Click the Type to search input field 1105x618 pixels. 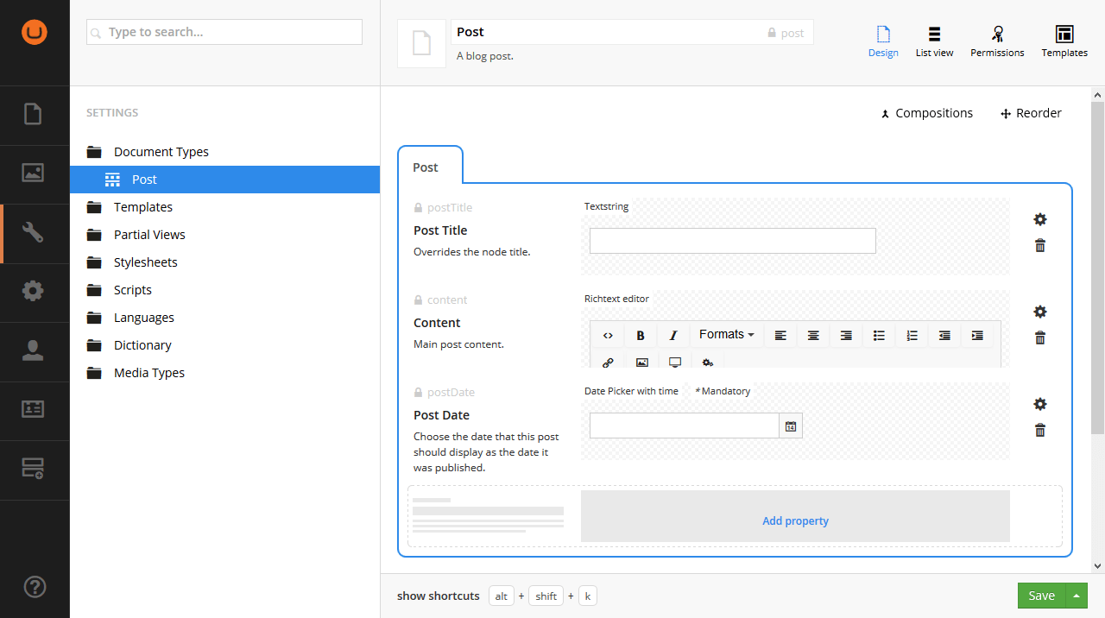click(x=224, y=31)
